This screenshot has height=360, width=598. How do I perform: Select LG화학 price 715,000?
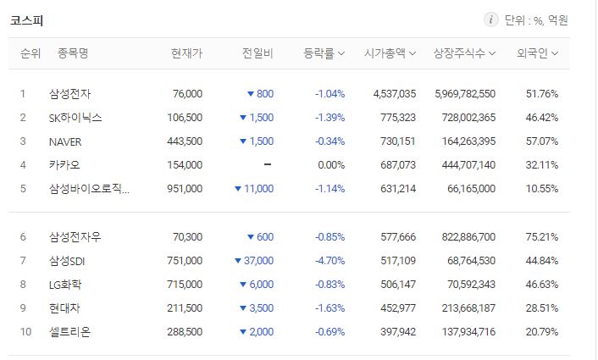[185, 285]
